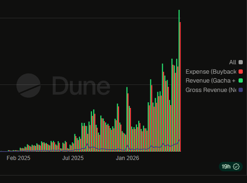Click the gray All legend swatch
Image resolution: width=247 pixels, height=183 pixels.
(x=240, y=62)
